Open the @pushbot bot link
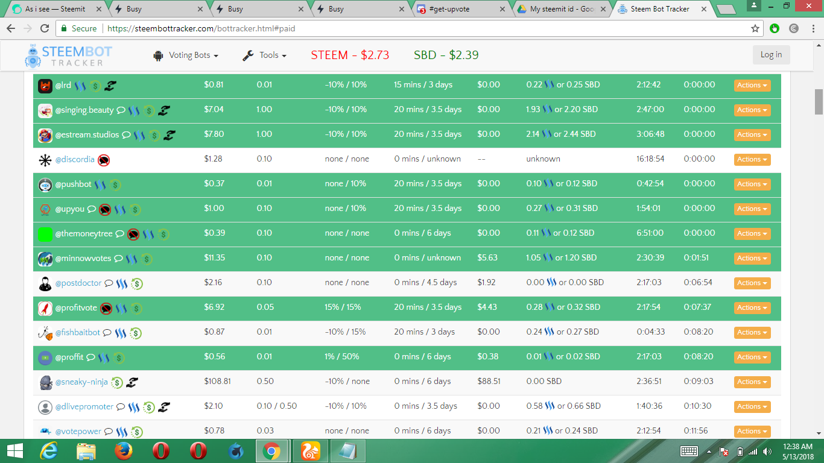 pyautogui.click(x=74, y=184)
